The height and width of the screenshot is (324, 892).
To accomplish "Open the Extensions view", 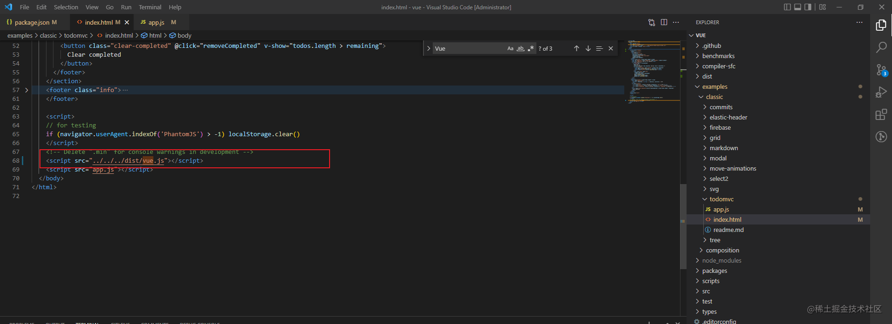I will point(881,114).
